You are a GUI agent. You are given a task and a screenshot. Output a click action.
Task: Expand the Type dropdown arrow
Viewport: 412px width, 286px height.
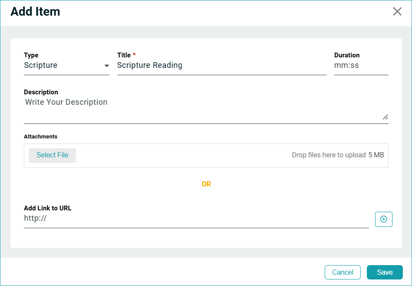106,66
